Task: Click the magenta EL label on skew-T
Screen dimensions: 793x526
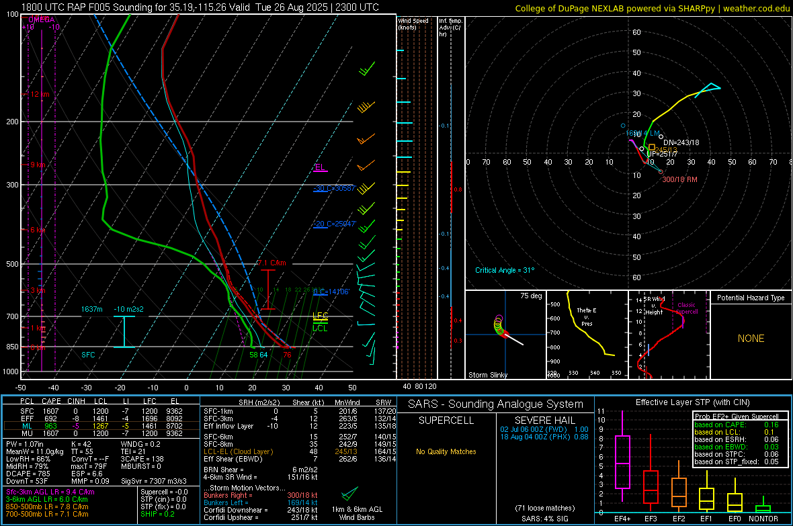Action: click(x=320, y=167)
